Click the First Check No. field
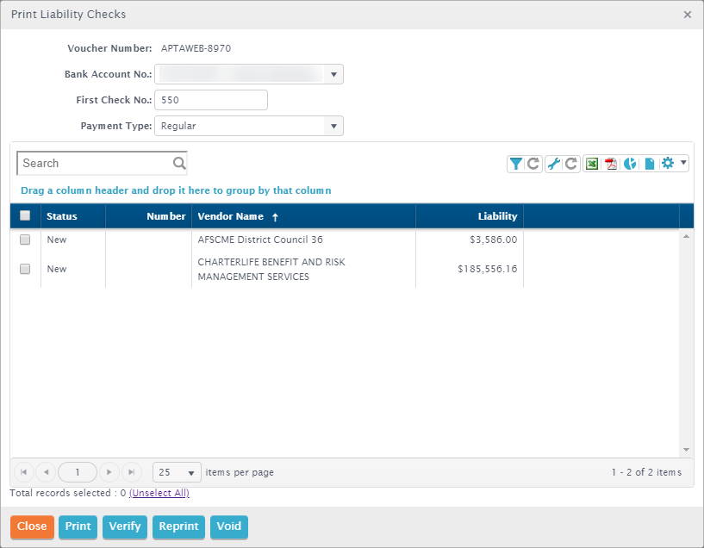Screen dimensions: 704x548 point(211,100)
